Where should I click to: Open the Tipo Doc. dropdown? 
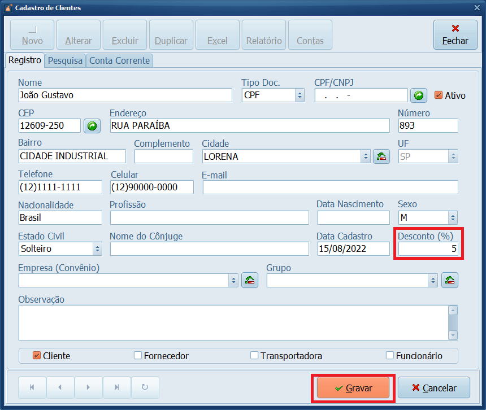(x=300, y=95)
